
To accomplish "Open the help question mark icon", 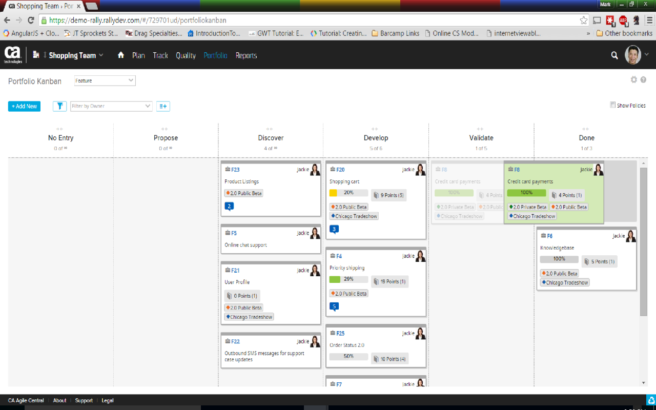I will point(643,80).
